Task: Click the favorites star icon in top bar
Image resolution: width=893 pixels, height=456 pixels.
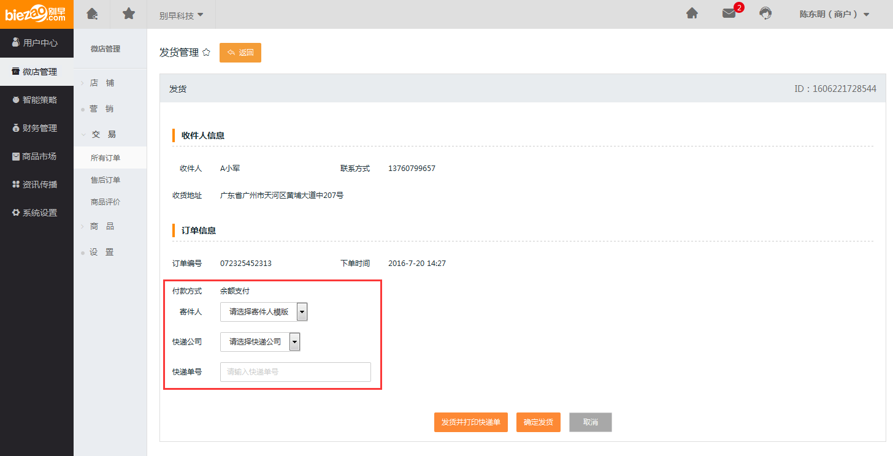Action: click(129, 13)
